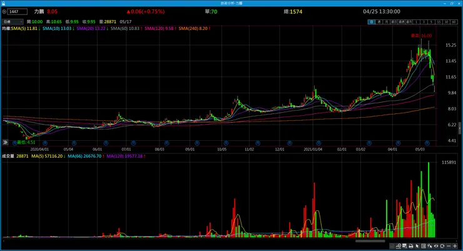Zoom out with the minus icon

[x=449, y=246]
